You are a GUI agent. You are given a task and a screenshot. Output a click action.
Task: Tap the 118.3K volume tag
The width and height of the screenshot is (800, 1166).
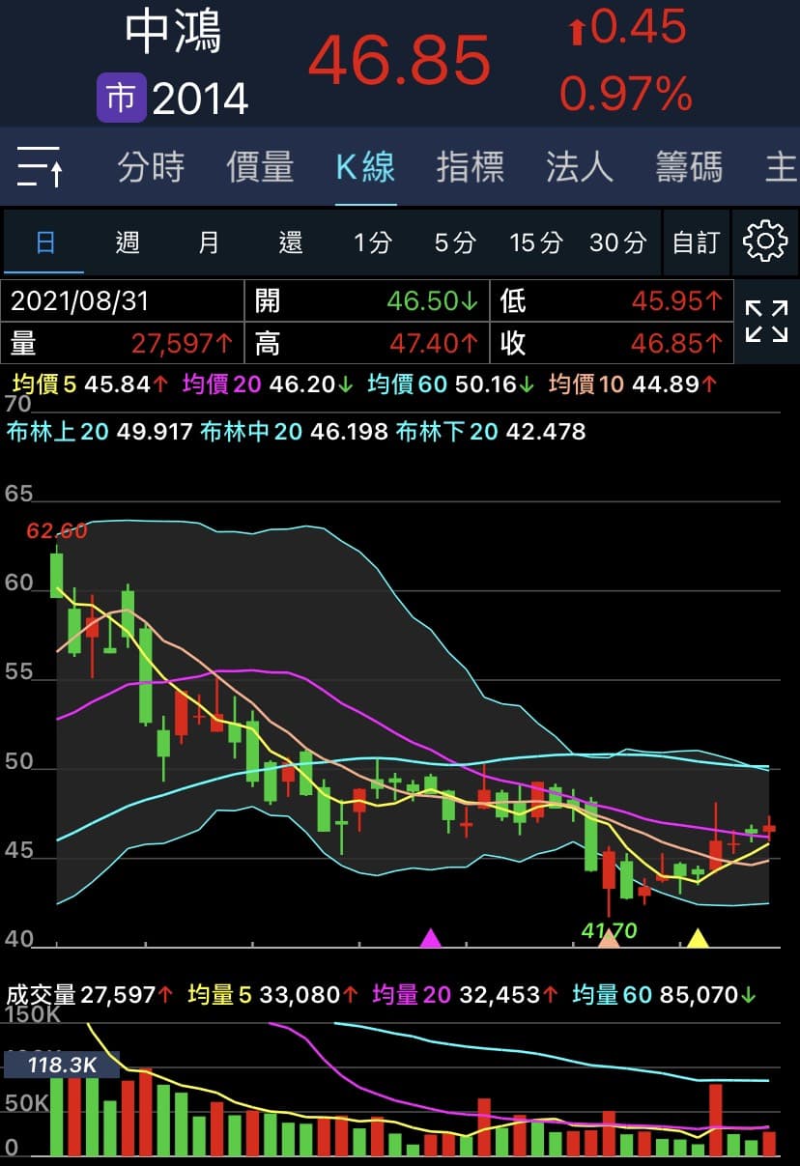pyautogui.click(x=62, y=1065)
